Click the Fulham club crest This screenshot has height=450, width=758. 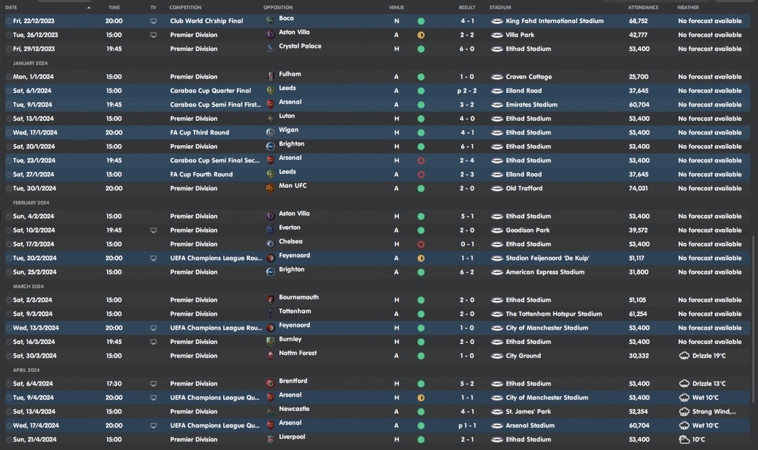[x=271, y=76]
